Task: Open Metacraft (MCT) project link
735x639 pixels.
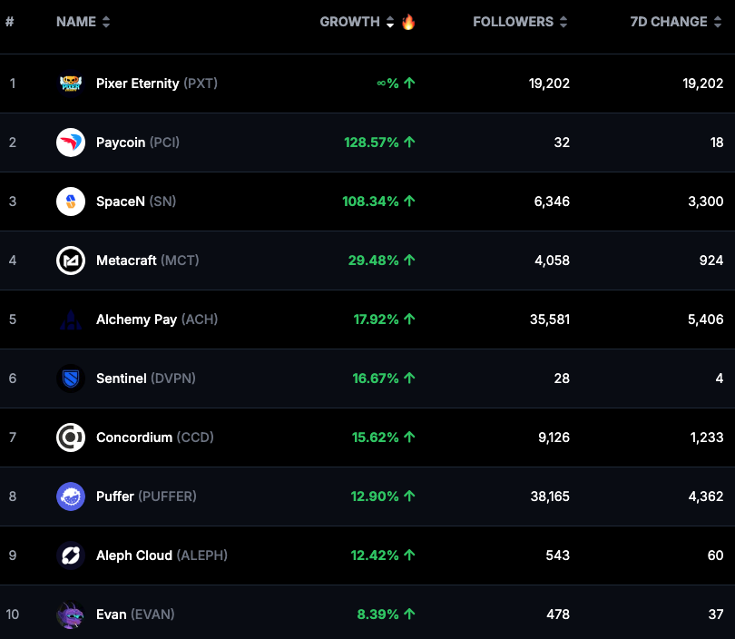Action: [x=148, y=261]
